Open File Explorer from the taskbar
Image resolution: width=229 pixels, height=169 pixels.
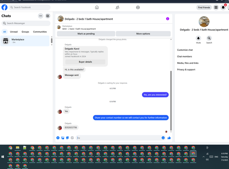[x=17, y=148]
